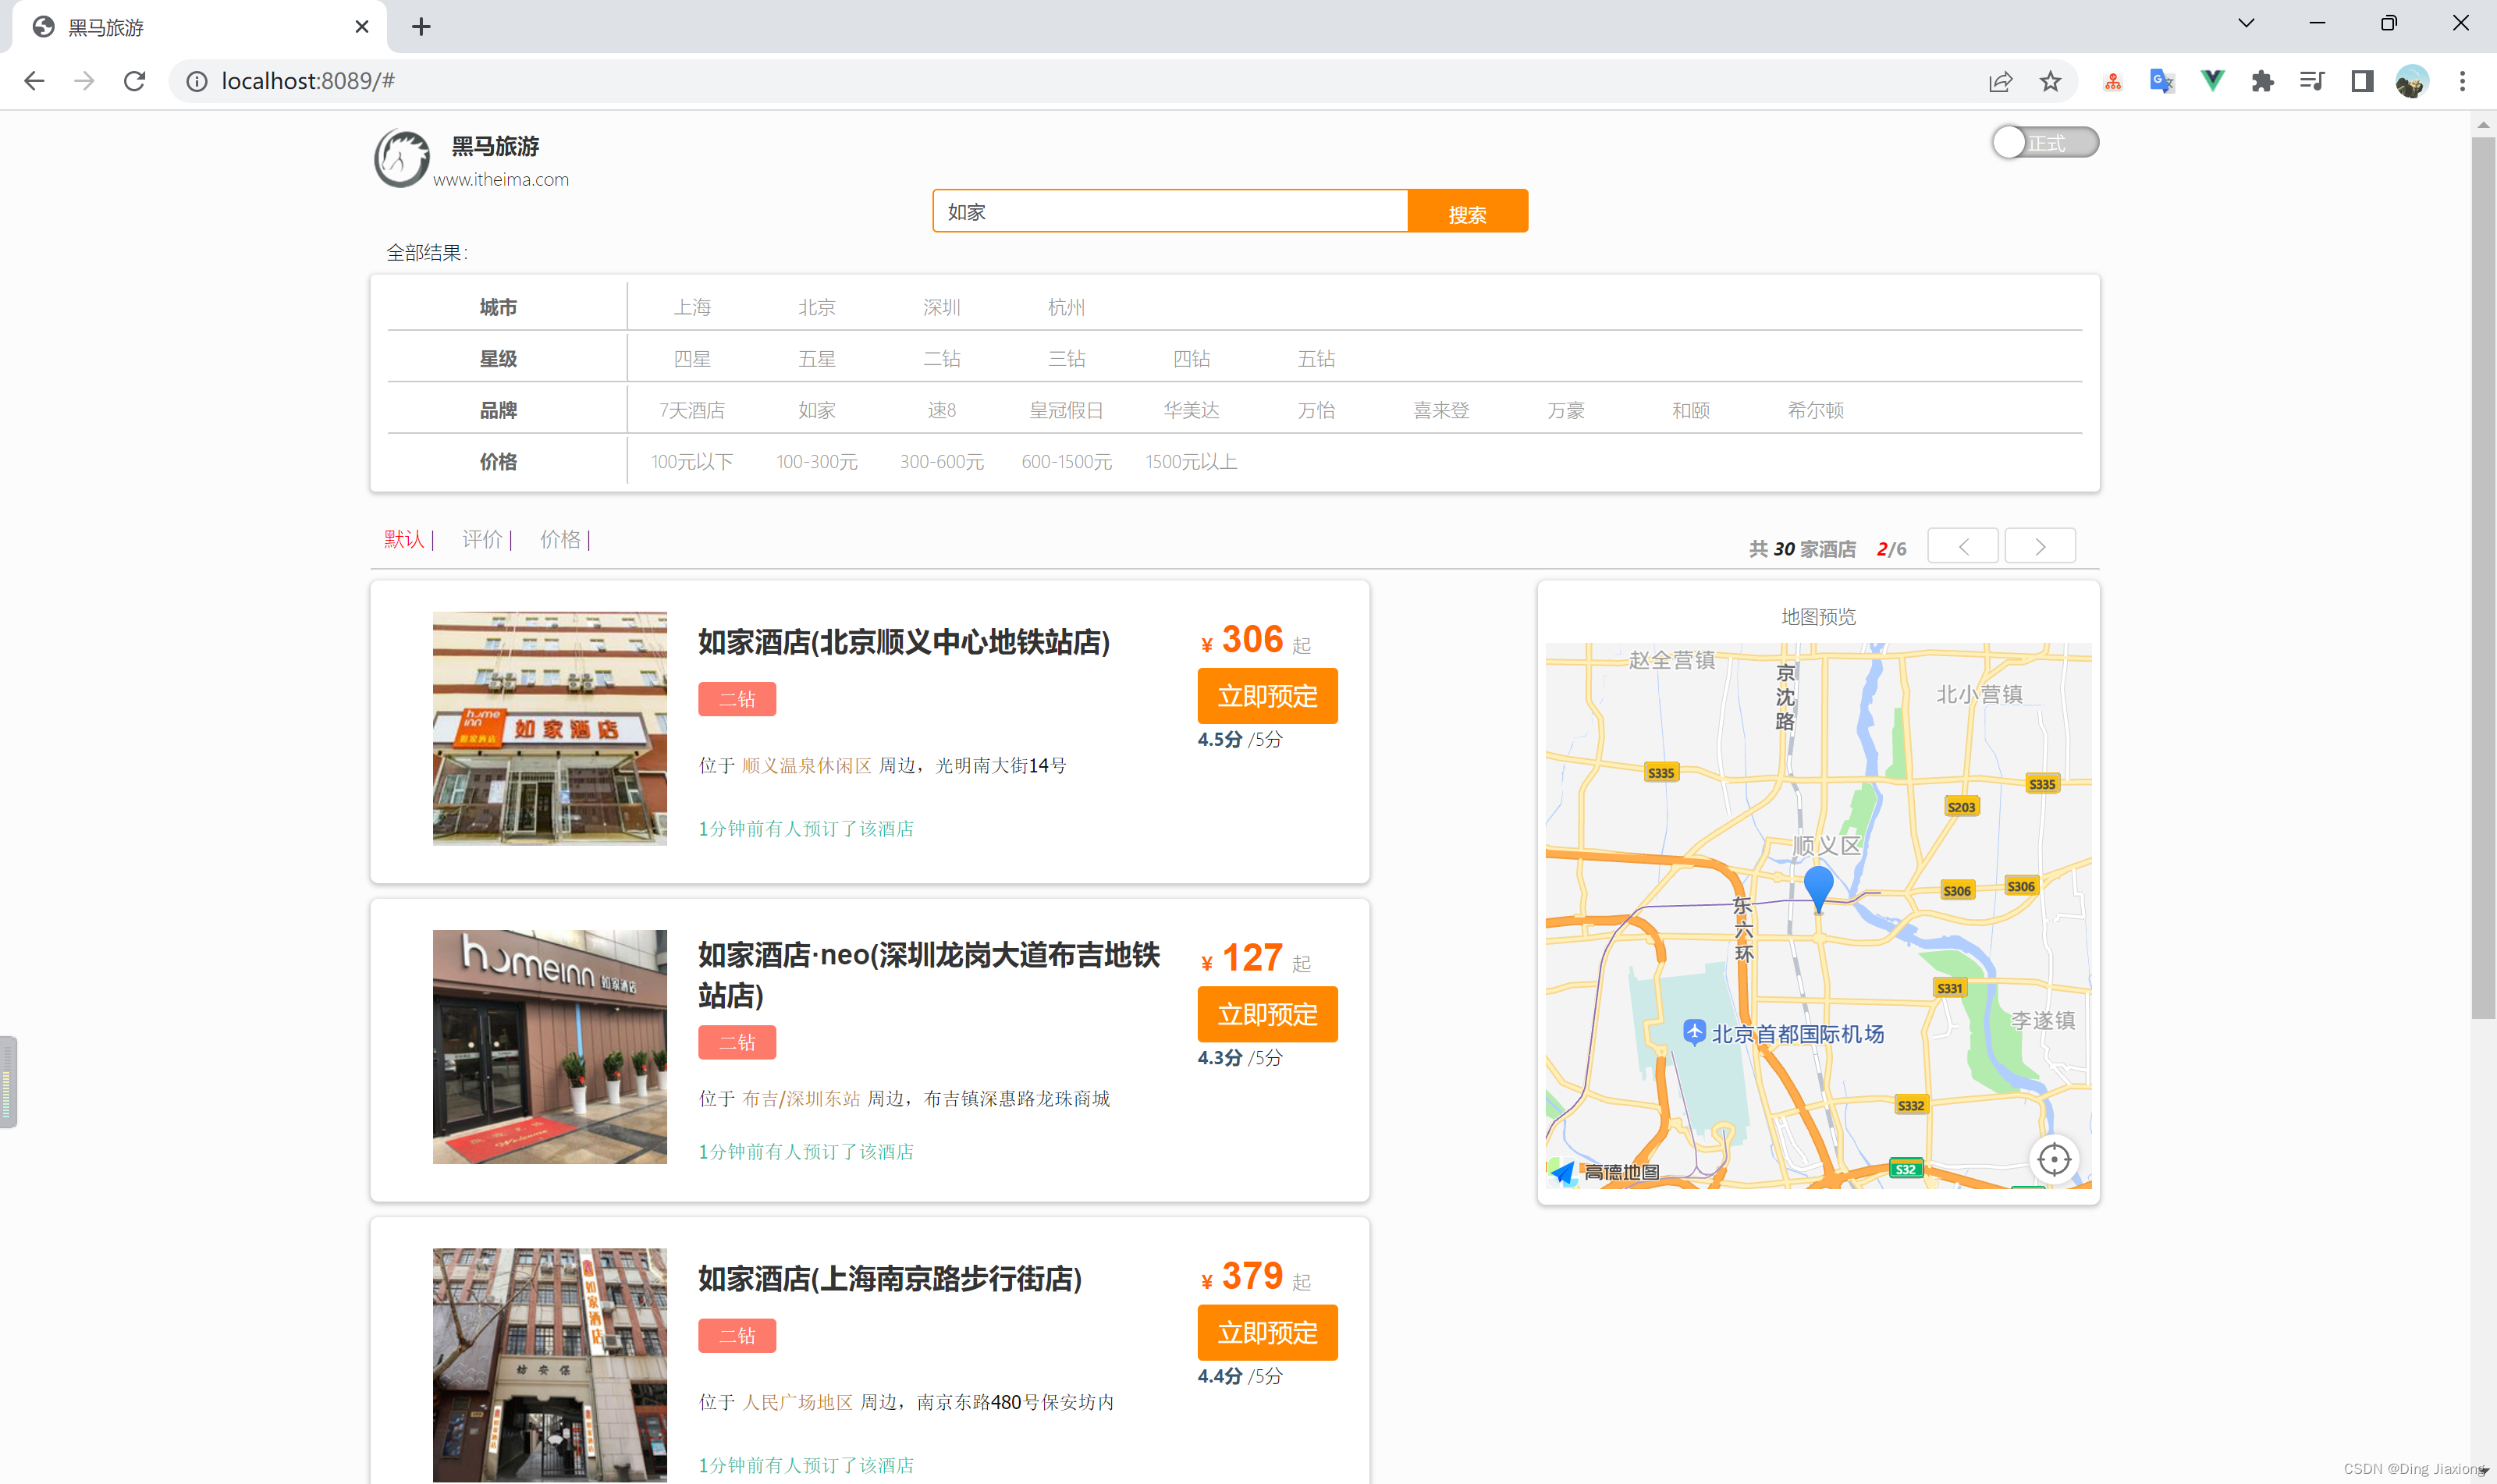
Task: Go to next results page arrow
Action: (2040, 546)
